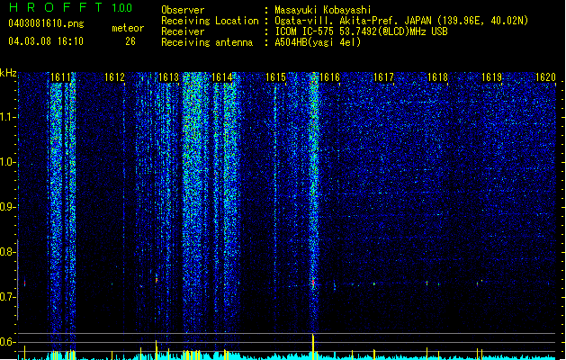Click the 'Receiving Location' field label
566x360 pixels.
pyautogui.click(x=210, y=21)
